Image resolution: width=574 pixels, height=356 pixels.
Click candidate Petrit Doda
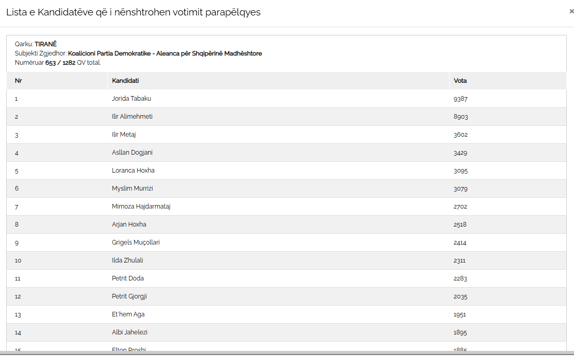128,278
